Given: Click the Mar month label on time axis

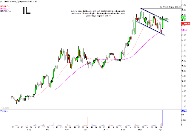Looking at the screenshot, I should [x=140, y=130].
